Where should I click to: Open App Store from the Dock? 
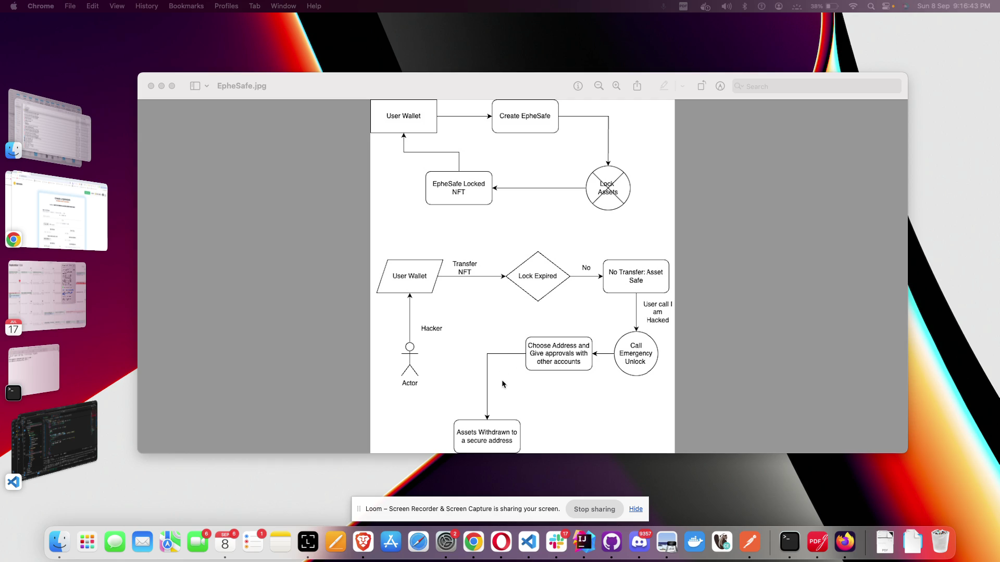[391, 542]
